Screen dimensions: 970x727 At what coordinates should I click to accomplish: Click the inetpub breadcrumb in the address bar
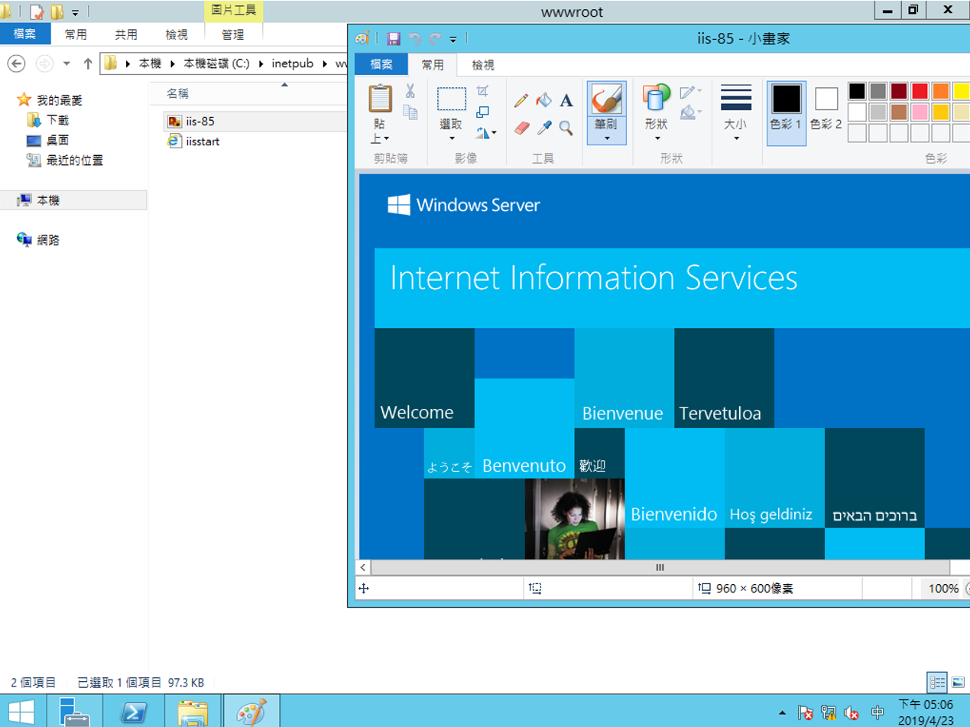293,63
